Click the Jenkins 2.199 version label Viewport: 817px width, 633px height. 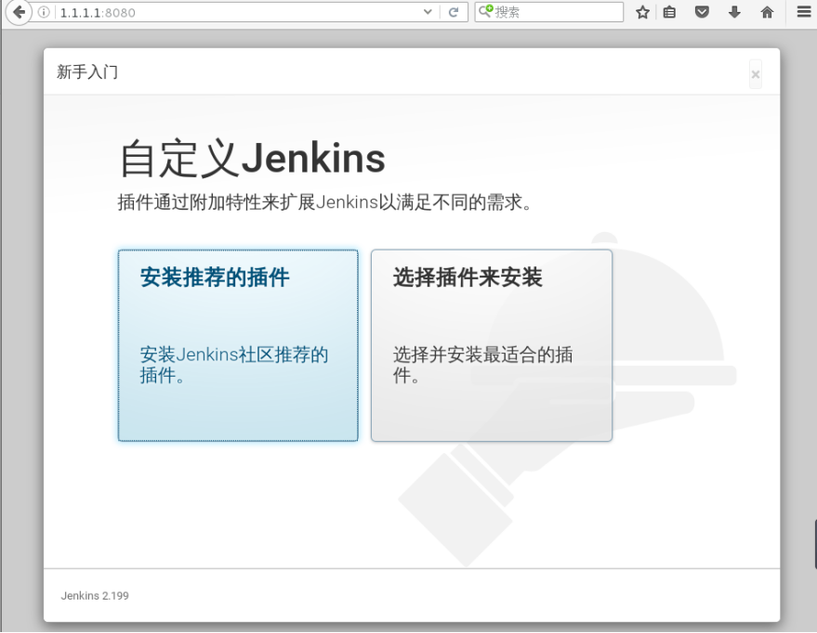[94, 595]
